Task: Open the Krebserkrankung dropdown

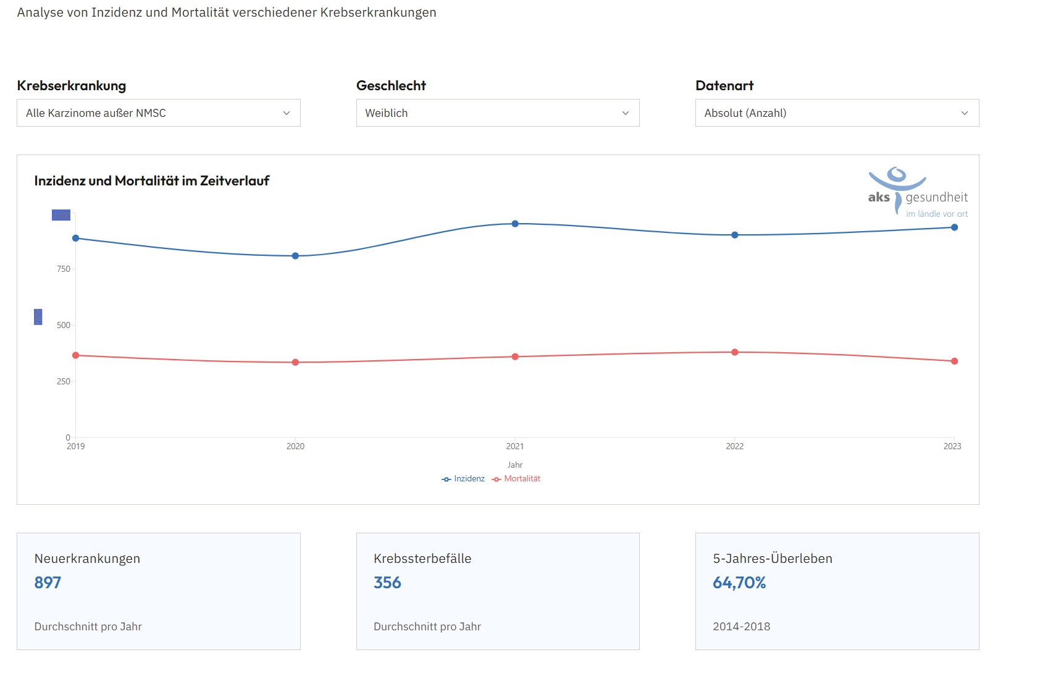Action: point(158,113)
